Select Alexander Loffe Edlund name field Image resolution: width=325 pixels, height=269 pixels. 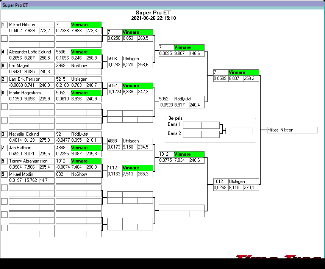31,52
